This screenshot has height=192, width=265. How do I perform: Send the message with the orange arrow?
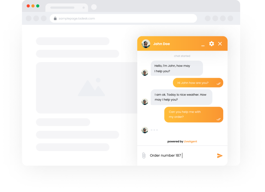[220, 156]
